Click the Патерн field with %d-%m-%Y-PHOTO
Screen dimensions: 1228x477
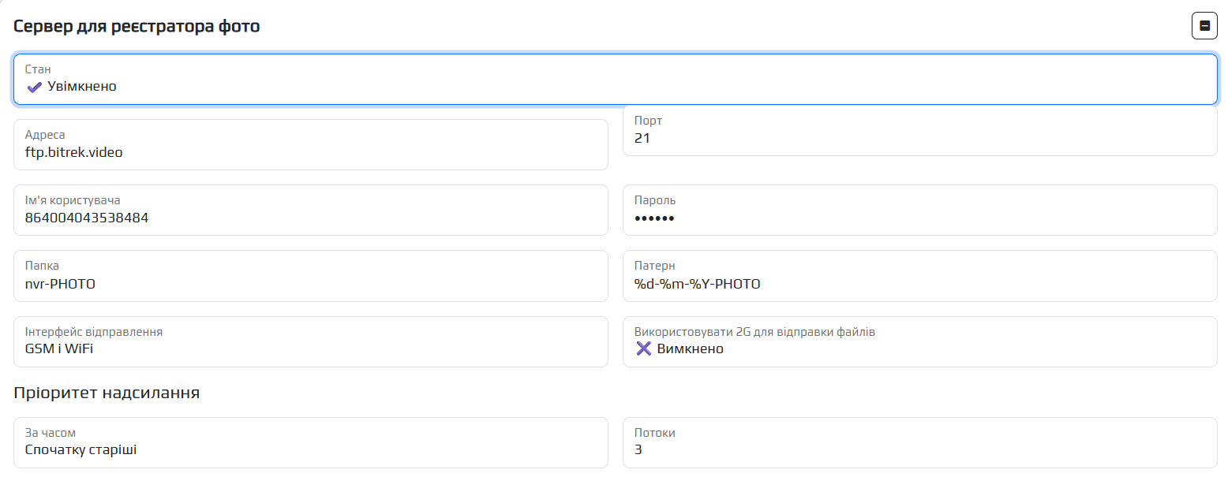pyautogui.click(x=919, y=276)
